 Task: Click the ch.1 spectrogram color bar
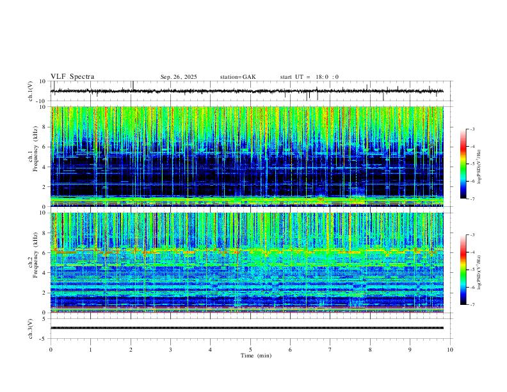(463, 164)
